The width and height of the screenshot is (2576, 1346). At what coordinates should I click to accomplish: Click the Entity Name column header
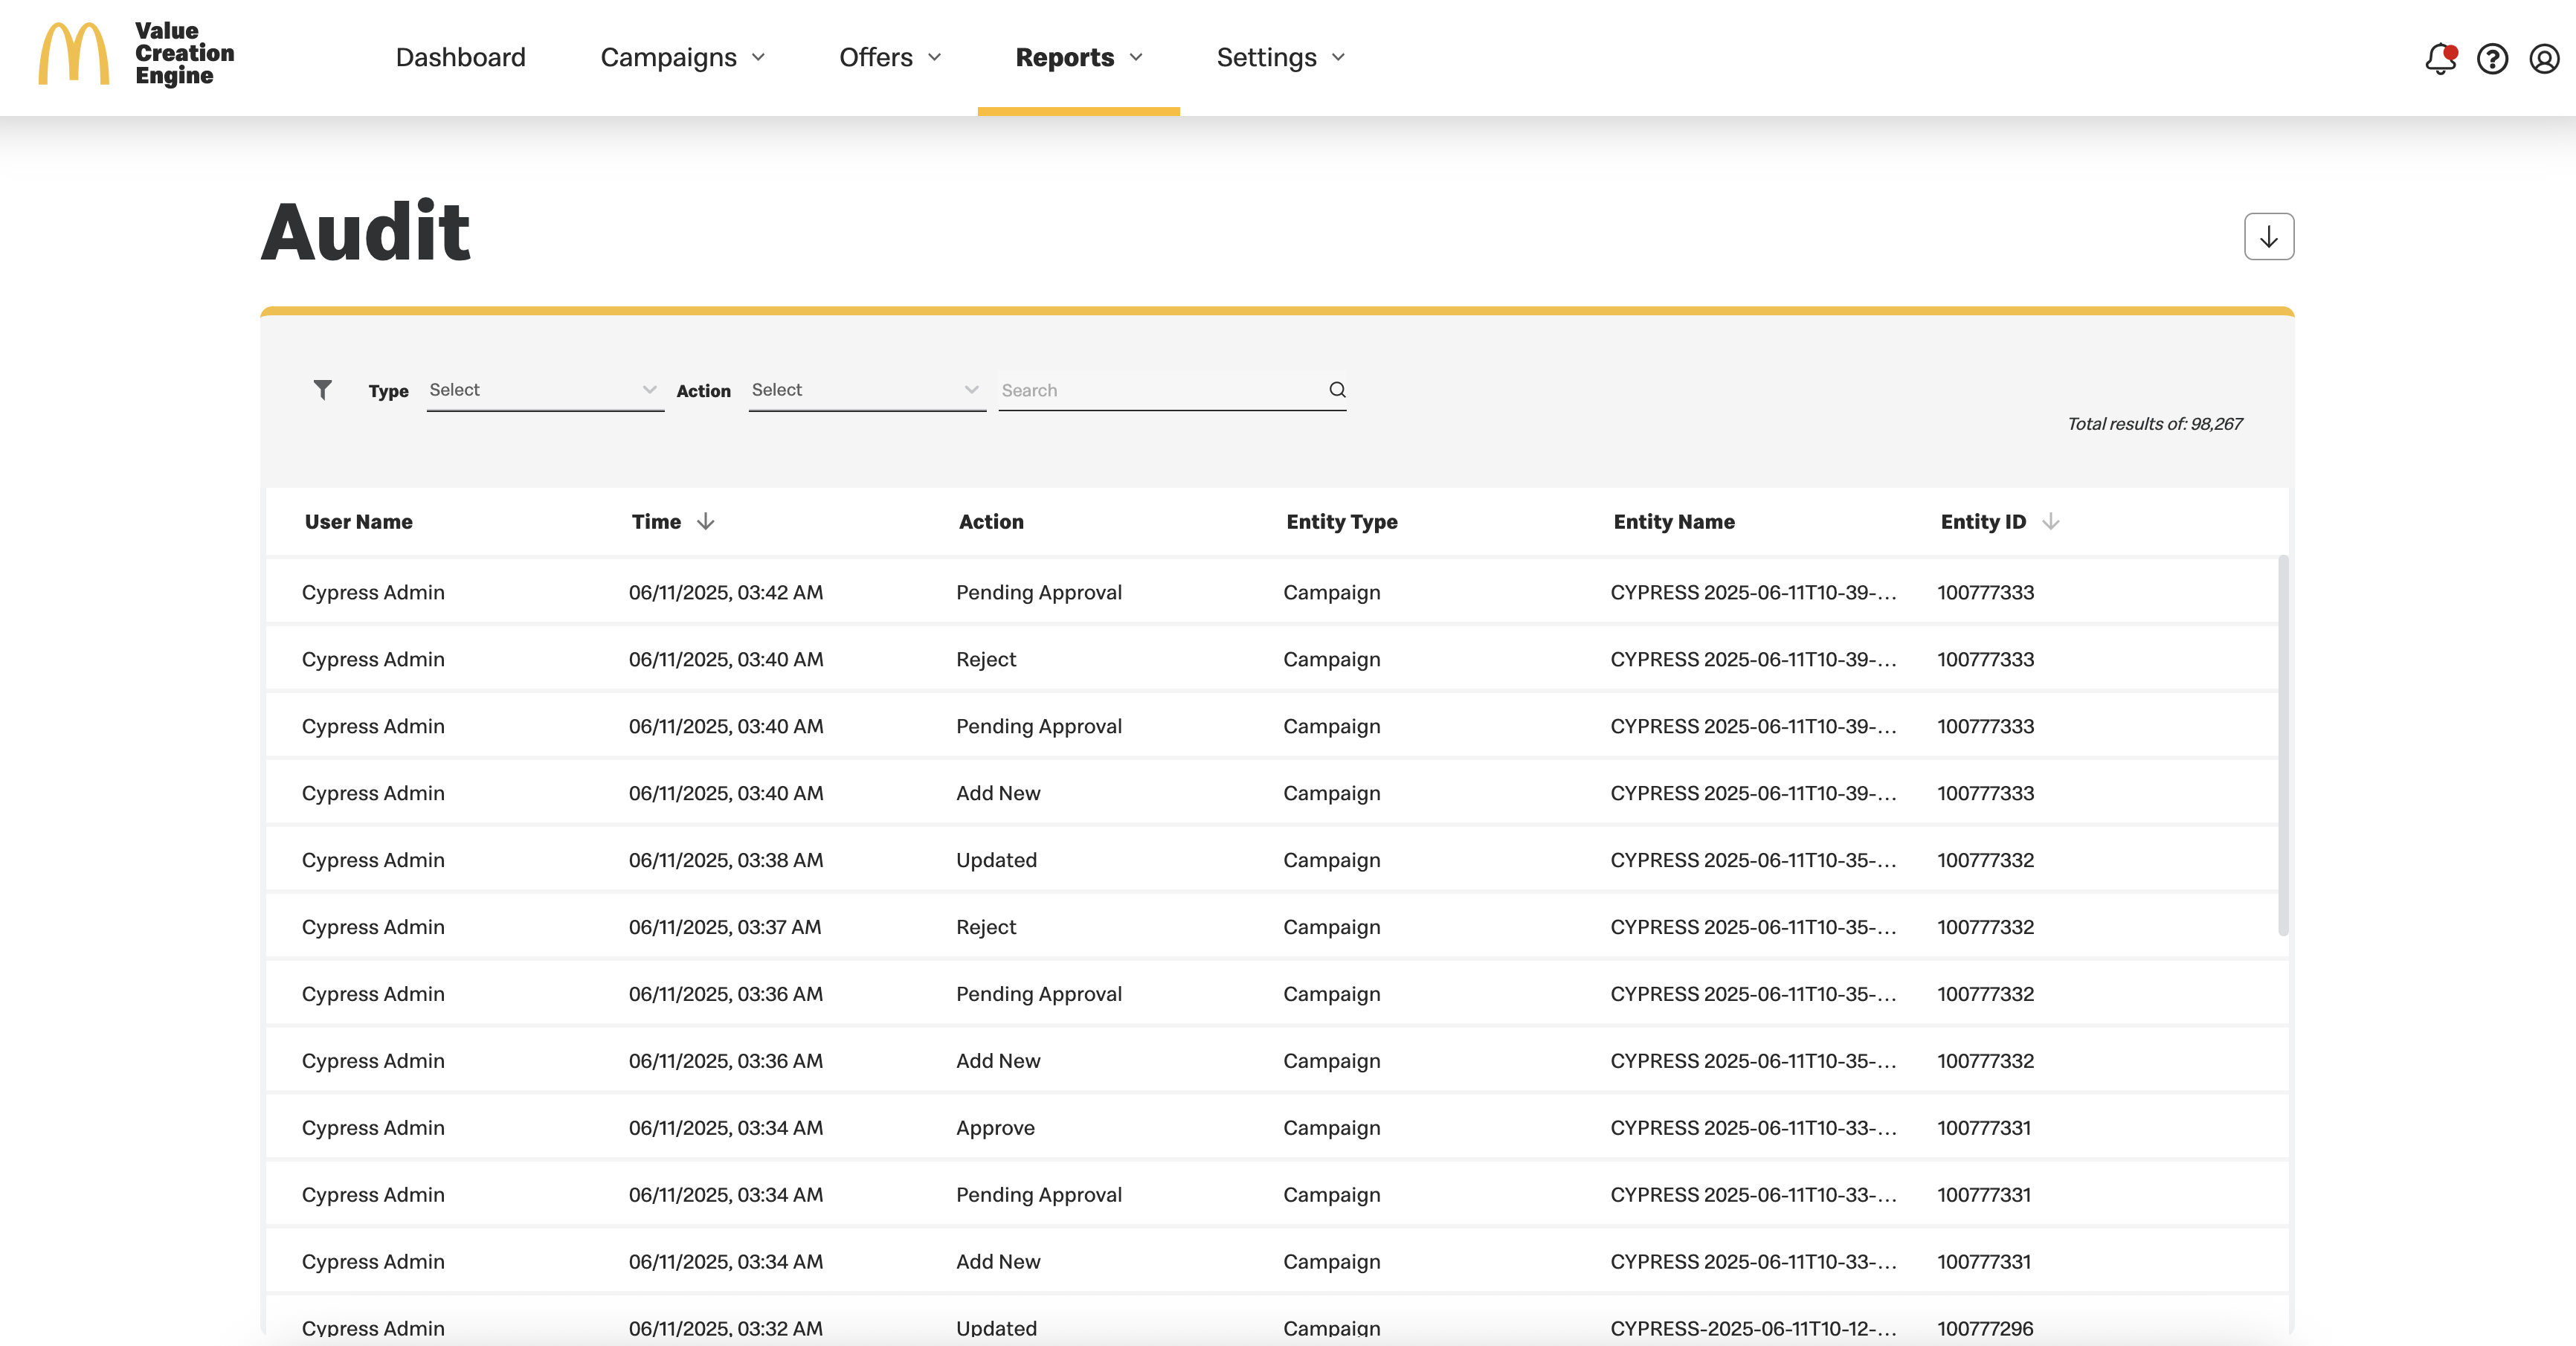[x=1674, y=521]
